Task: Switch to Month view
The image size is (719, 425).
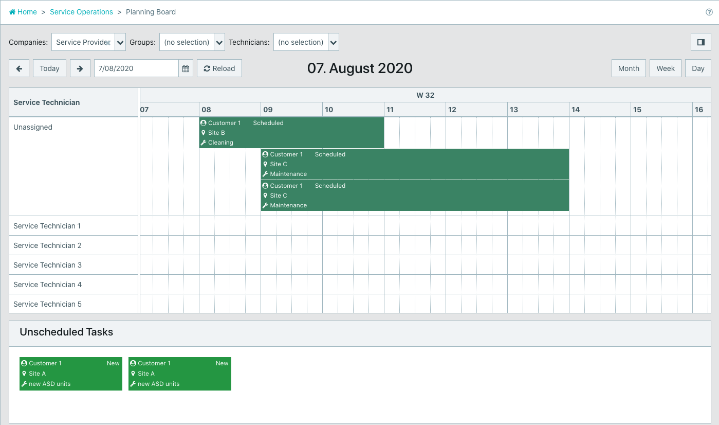Action: tap(629, 68)
